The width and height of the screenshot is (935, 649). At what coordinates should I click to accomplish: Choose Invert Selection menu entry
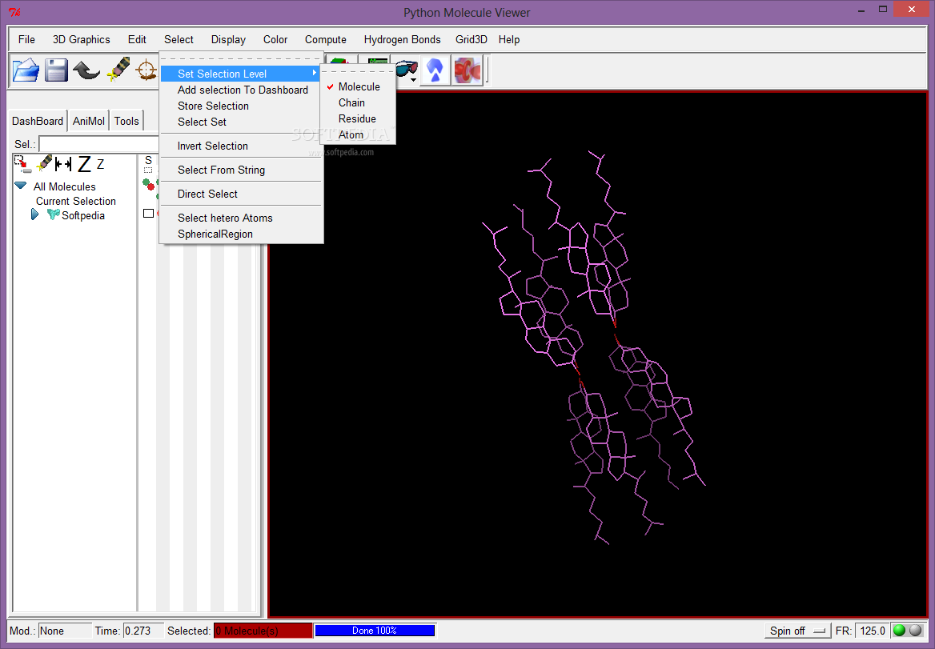242,146
